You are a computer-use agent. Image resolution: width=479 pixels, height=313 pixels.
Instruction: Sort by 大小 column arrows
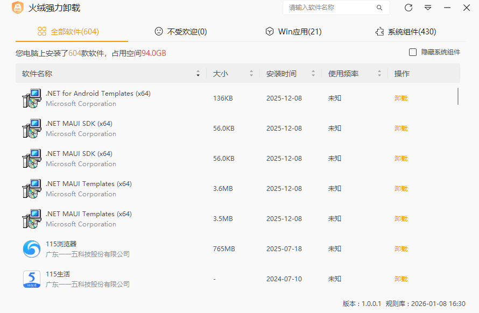[251, 74]
